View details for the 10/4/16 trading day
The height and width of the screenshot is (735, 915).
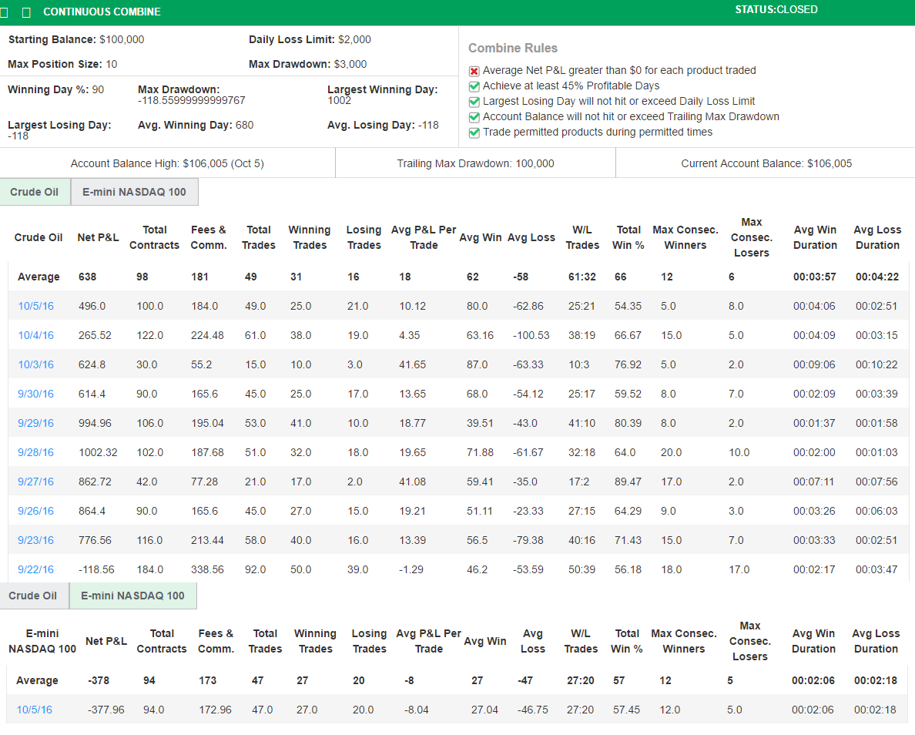click(x=35, y=335)
